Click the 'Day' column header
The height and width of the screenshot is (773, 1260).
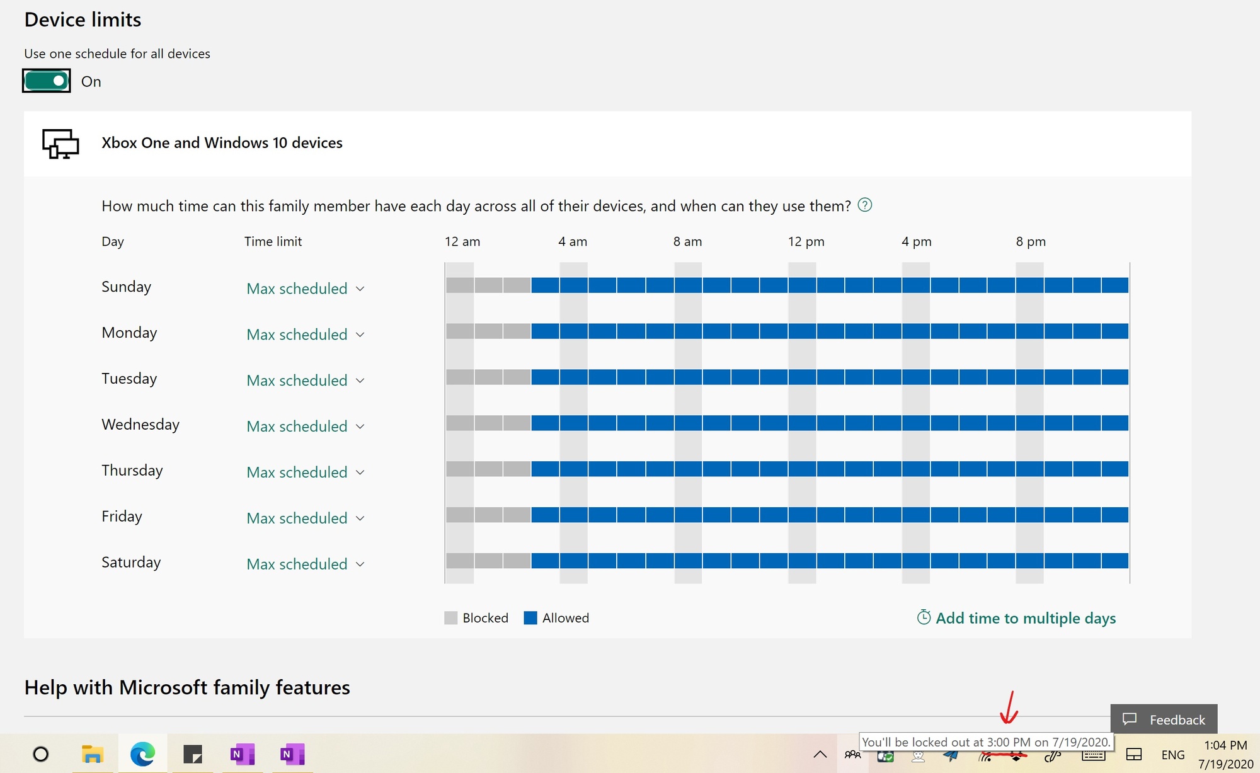pyautogui.click(x=113, y=241)
